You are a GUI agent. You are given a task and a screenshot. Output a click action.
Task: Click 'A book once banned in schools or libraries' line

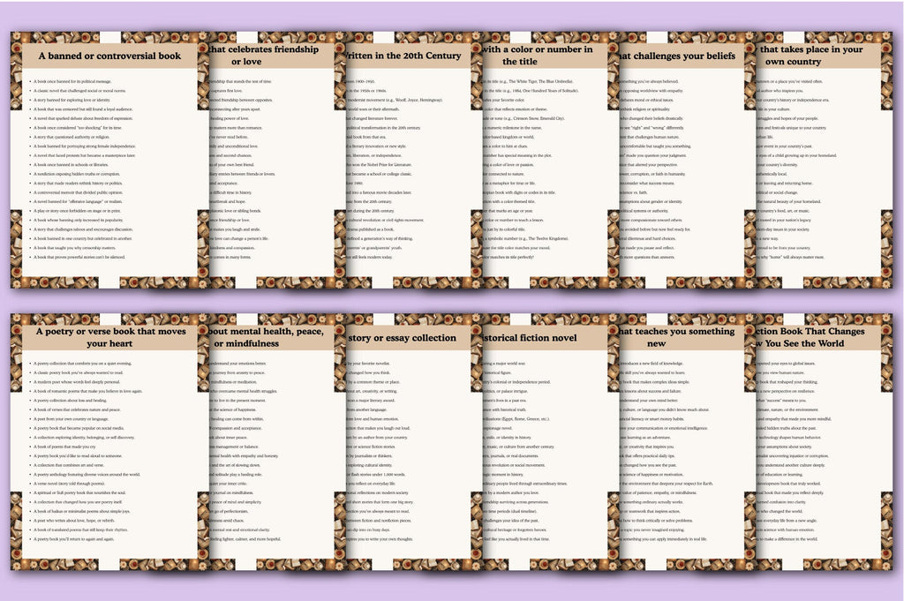coord(71,165)
